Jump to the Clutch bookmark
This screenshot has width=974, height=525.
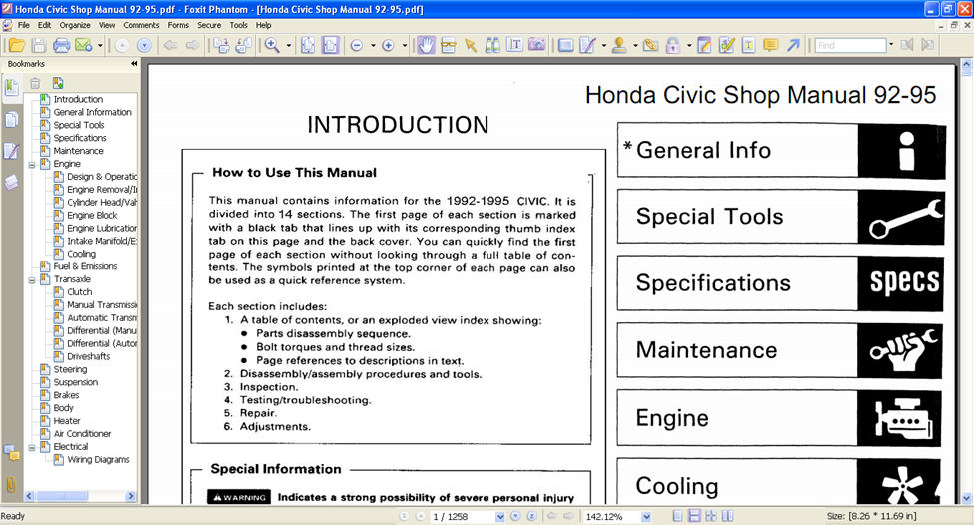tap(80, 292)
